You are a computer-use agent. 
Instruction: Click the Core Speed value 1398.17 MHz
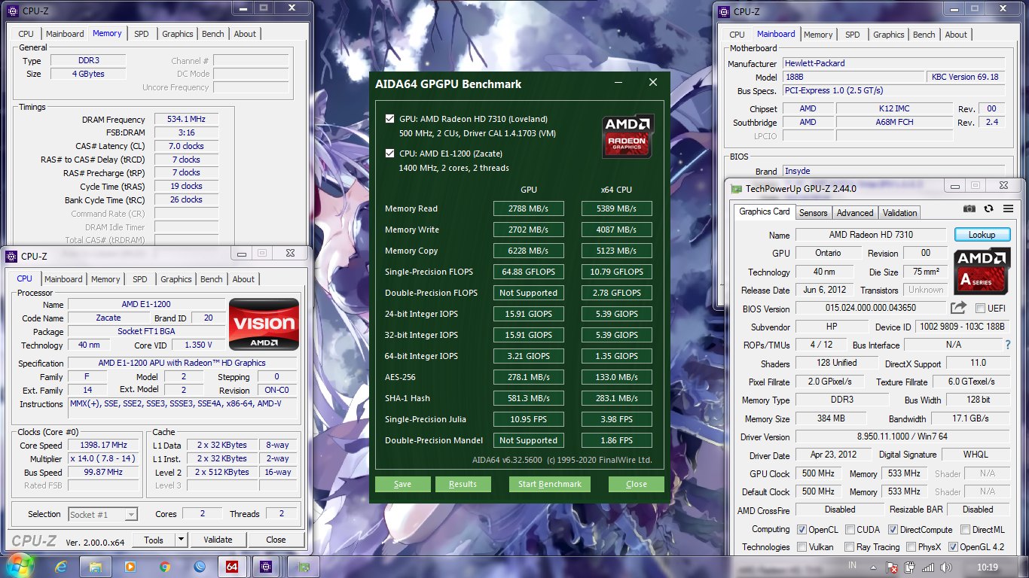tap(104, 445)
